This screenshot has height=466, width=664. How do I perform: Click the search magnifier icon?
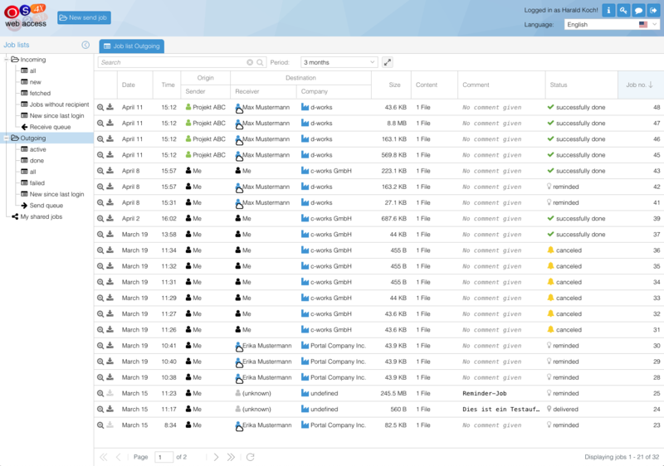260,62
